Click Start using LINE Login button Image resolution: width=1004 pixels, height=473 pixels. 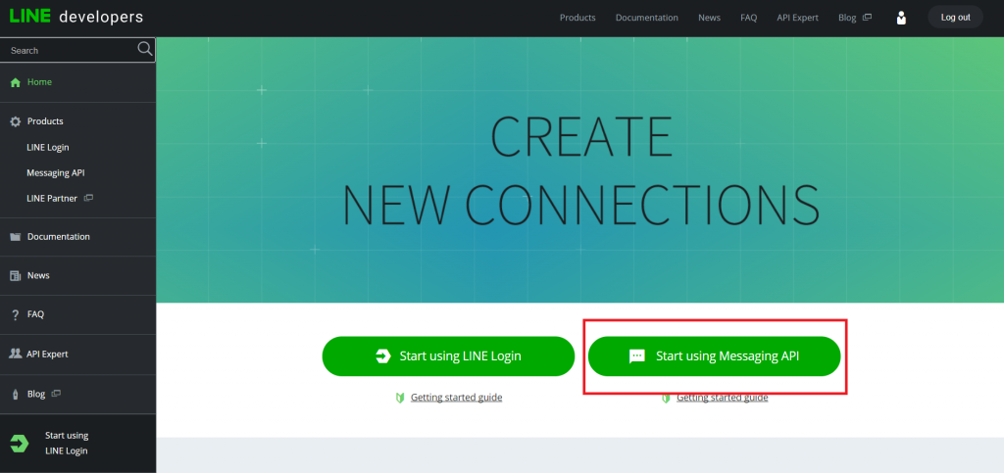pyautogui.click(x=448, y=356)
